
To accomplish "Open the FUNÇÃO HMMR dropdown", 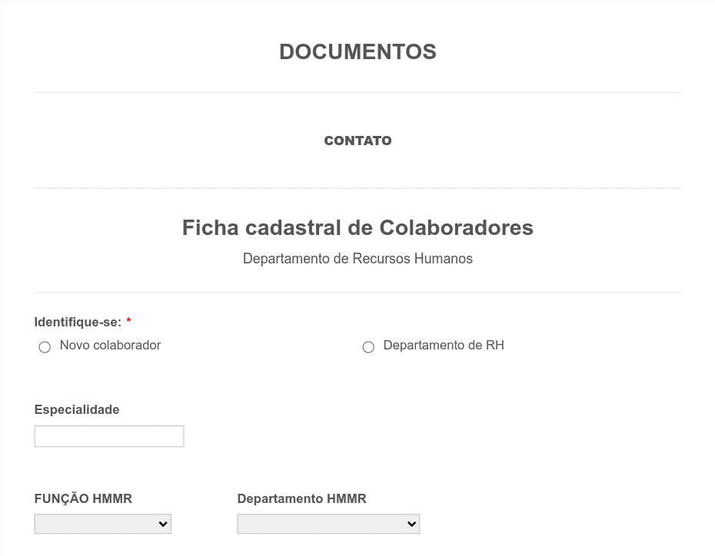I will point(102,524).
